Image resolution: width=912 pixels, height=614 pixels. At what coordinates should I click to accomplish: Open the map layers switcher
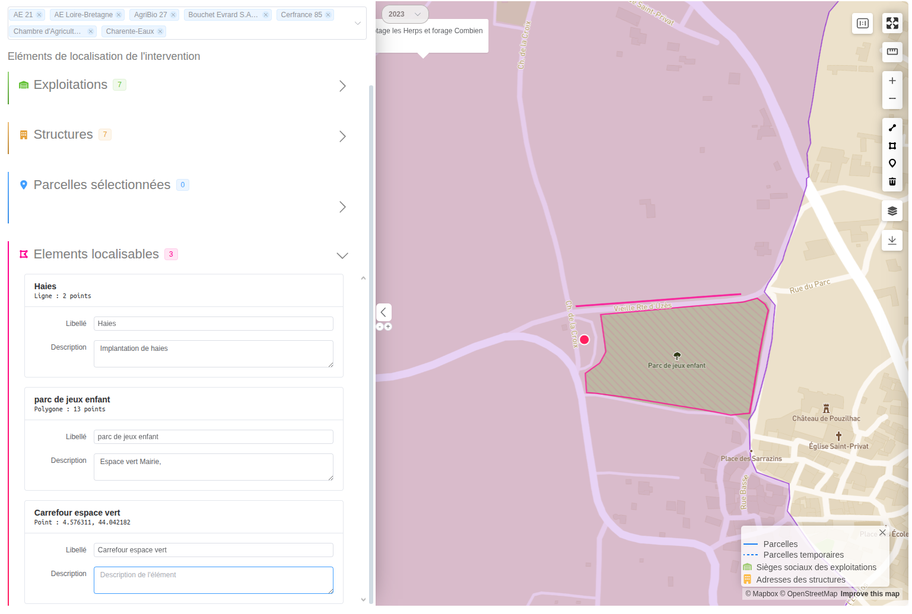[x=892, y=210]
